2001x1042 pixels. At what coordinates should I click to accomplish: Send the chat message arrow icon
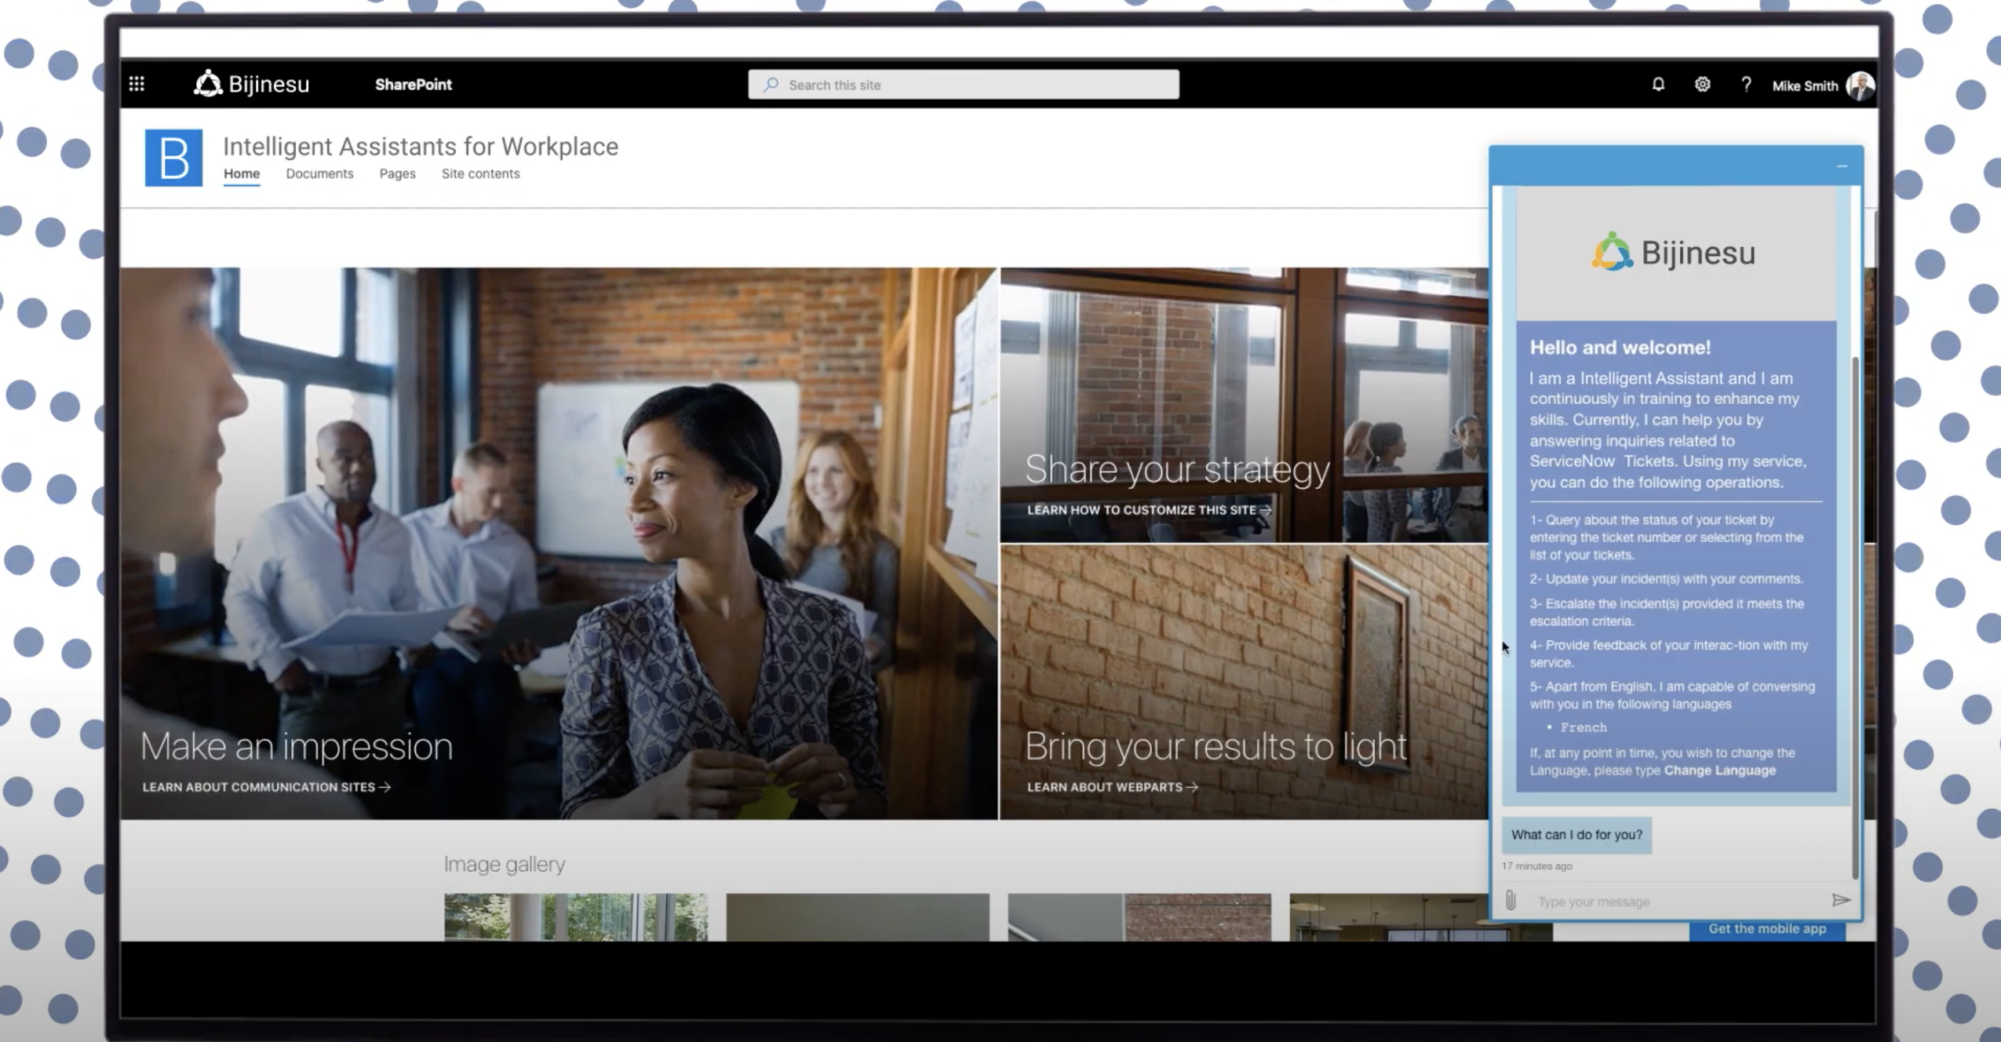pyautogui.click(x=1840, y=900)
